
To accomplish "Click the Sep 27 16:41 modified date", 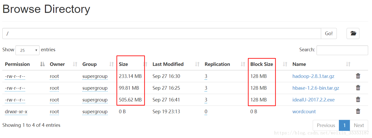I will tap(166, 100).
